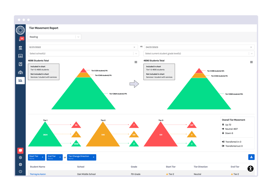Open the book icon in sidebar

tap(20, 64)
